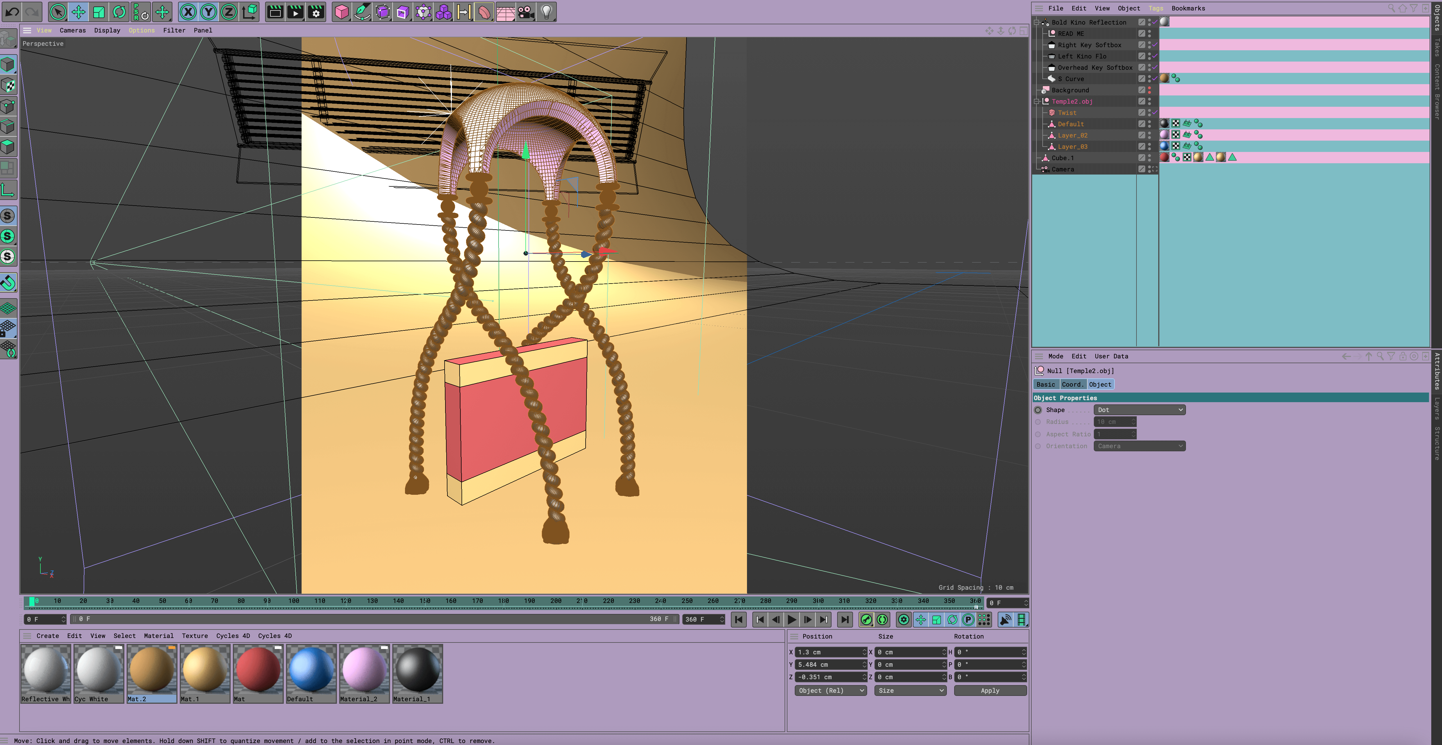Toggle the X axis lock
The width and height of the screenshot is (1442, 745).
click(x=189, y=12)
